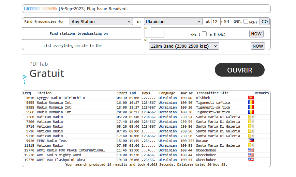Expand the 120m Band selector
Image resolution: width=296 pixels, height=177 pixels.
coord(184,46)
